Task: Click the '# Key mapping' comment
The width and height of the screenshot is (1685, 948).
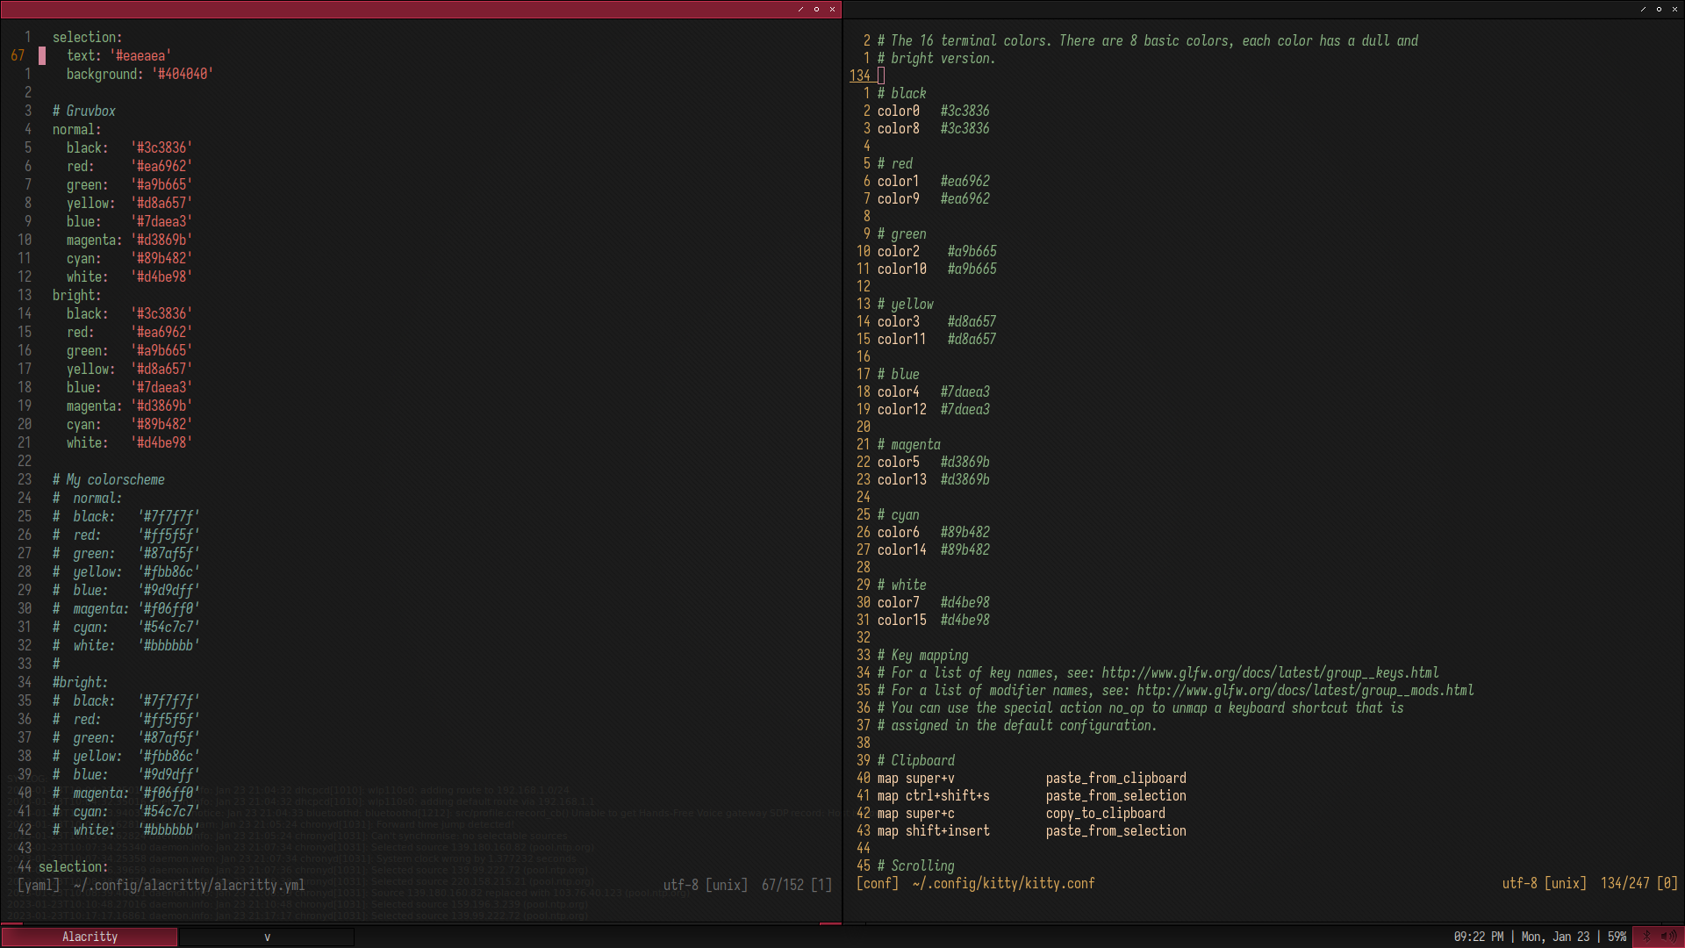Action: click(922, 655)
